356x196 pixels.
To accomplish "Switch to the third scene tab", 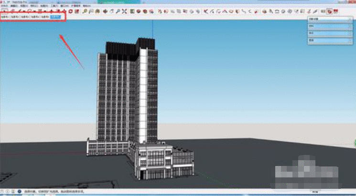I will (25, 17).
